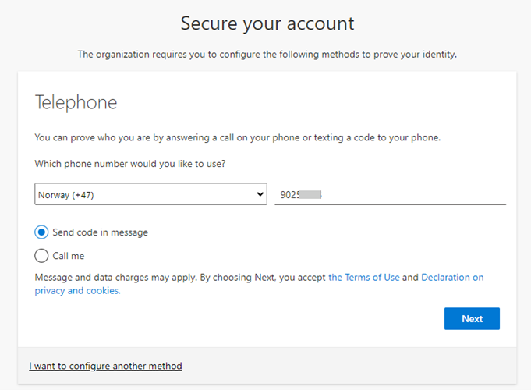This screenshot has width=531, height=390.
Task: Open the Declaration on privacy and cookies link
Action: tap(452, 277)
